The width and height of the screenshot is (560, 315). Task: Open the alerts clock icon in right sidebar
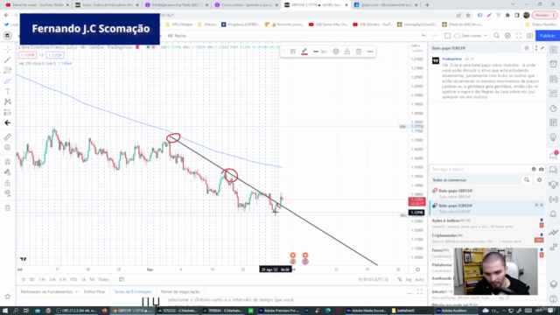553,64
